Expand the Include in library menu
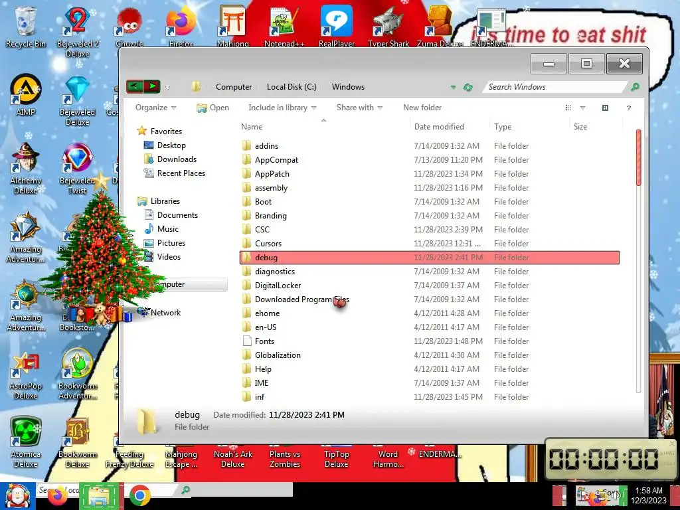The height and width of the screenshot is (510, 680). (282, 108)
